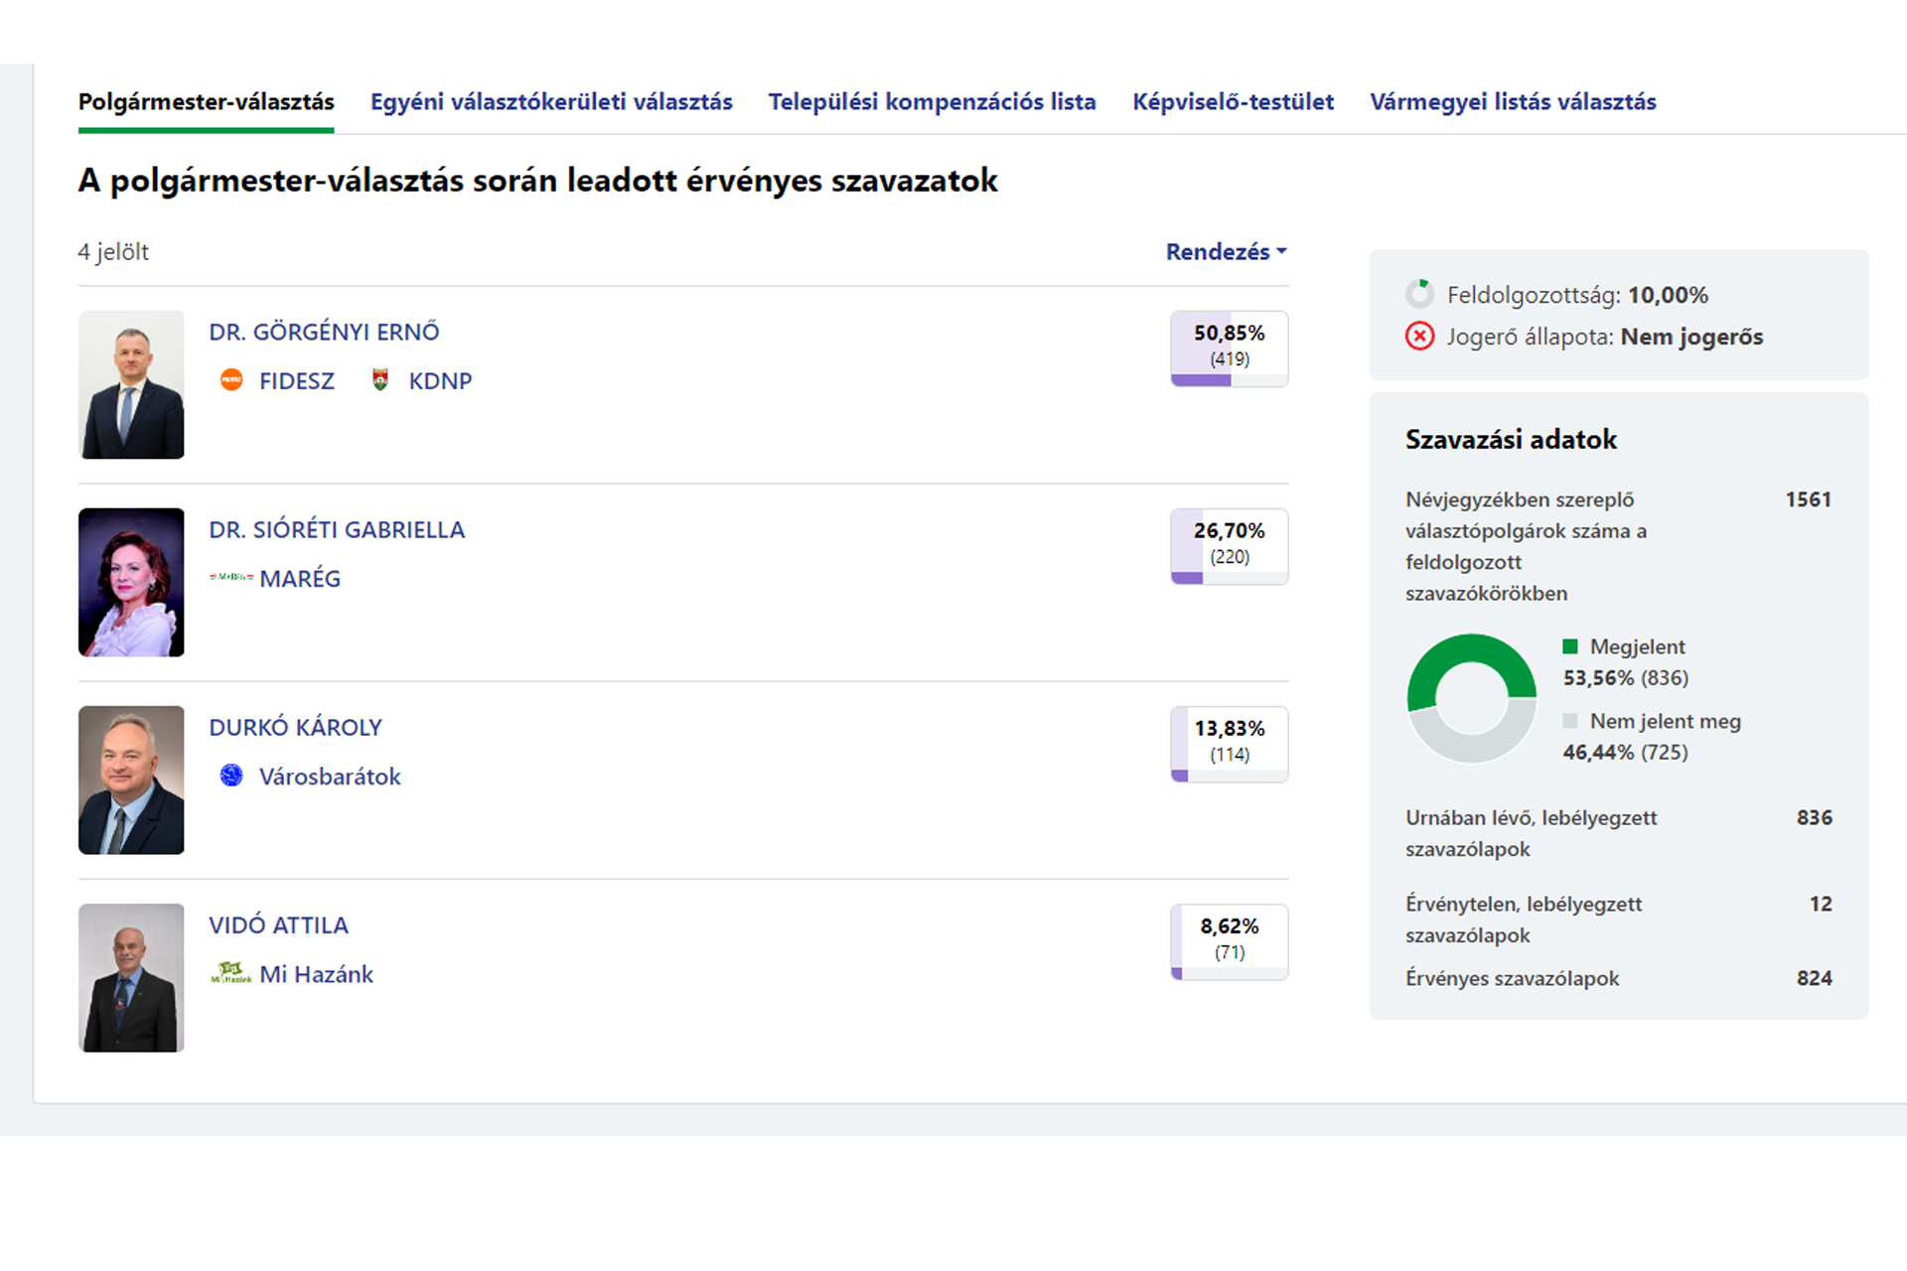Screen dimensions: 1907x1271
Task: Click the 50,85% vote result bar
Action: point(1229,349)
